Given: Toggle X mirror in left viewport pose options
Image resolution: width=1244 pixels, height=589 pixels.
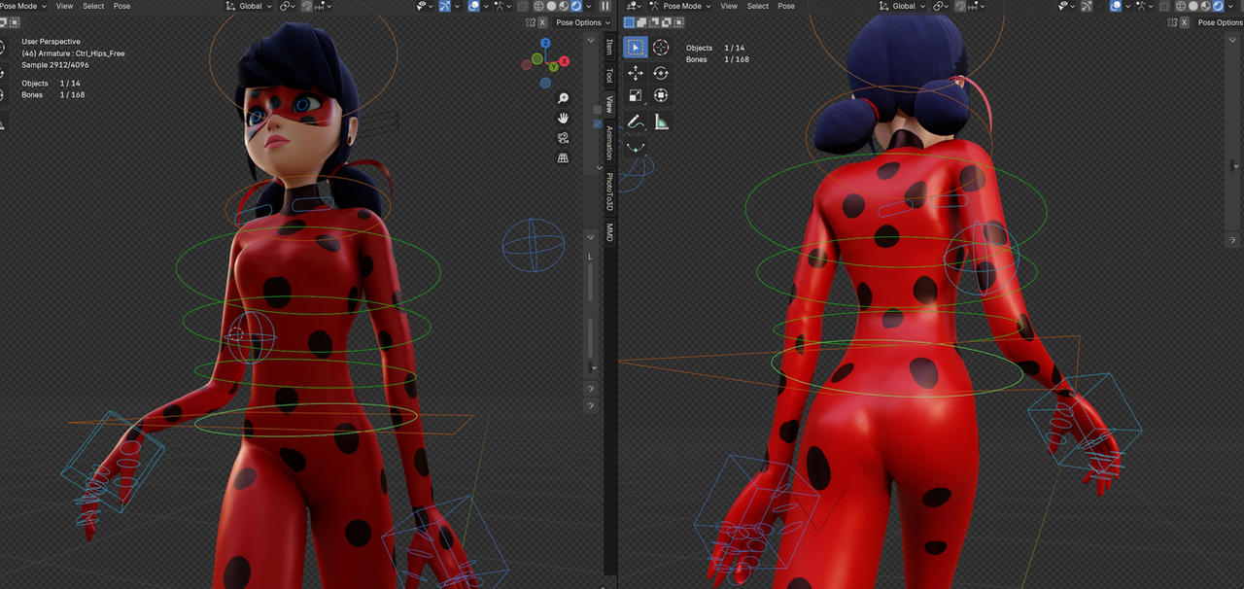Looking at the screenshot, I should click(541, 22).
